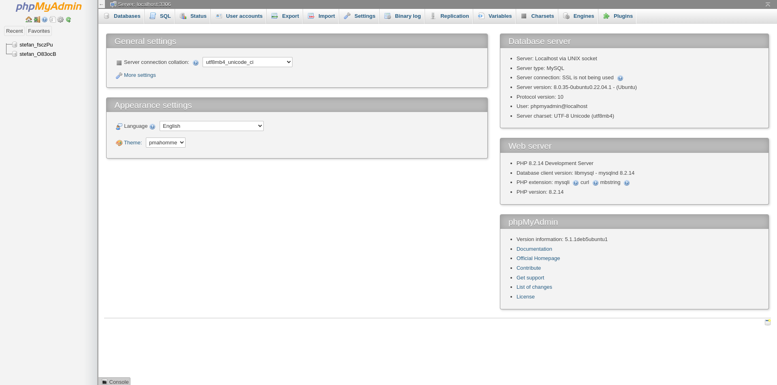The image size is (777, 385).
Task: Click the bookmark icon at page bottom right
Action: pyautogui.click(x=767, y=322)
